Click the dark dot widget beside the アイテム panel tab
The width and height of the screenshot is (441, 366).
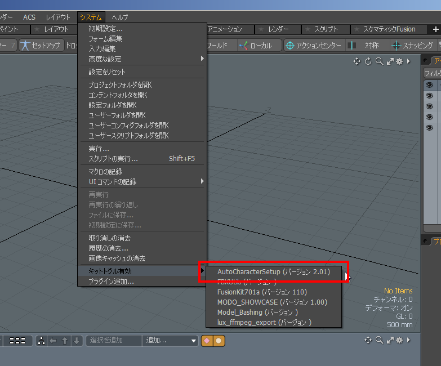pos(425,60)
